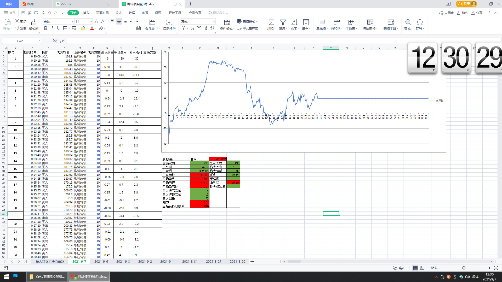Click the zoom slider handle
This screenshot has height=282, width=502.
point(464,268)
